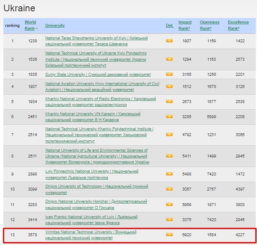This screenshot has width=257, height=245.
Task: Open details icon for National Taras Shevchenko University
Action: click(x=169, y=41)
